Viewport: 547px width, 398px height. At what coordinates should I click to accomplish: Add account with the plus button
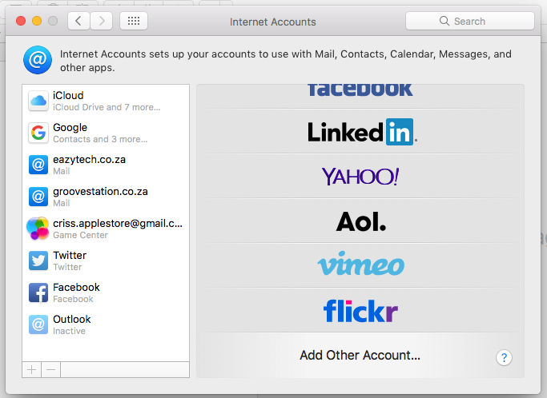[32, 369]
